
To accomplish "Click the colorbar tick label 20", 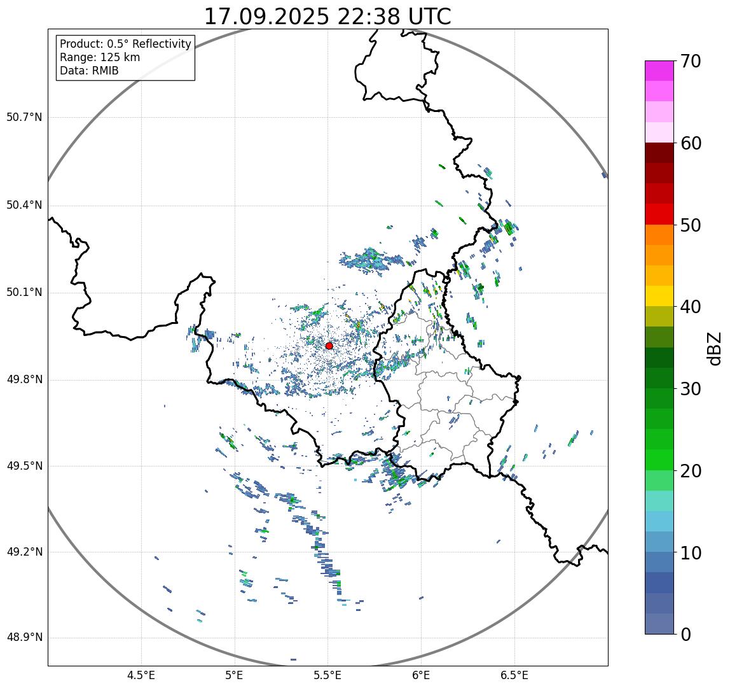I will [x=691, y=471].
